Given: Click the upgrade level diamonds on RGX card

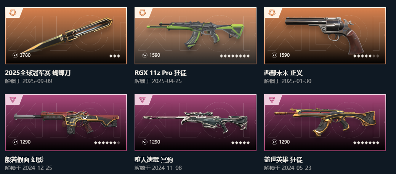Looking at the screenshot, I should point(235,56).
